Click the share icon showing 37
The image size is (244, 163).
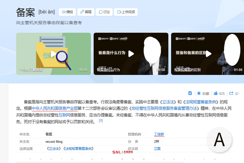coord(234,93)
